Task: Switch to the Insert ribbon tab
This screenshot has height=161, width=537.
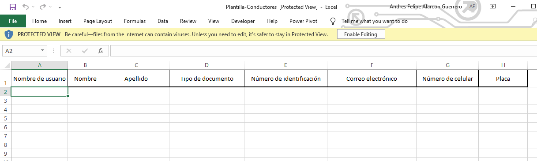Action: pyautogui.click(x=65, y=21)
